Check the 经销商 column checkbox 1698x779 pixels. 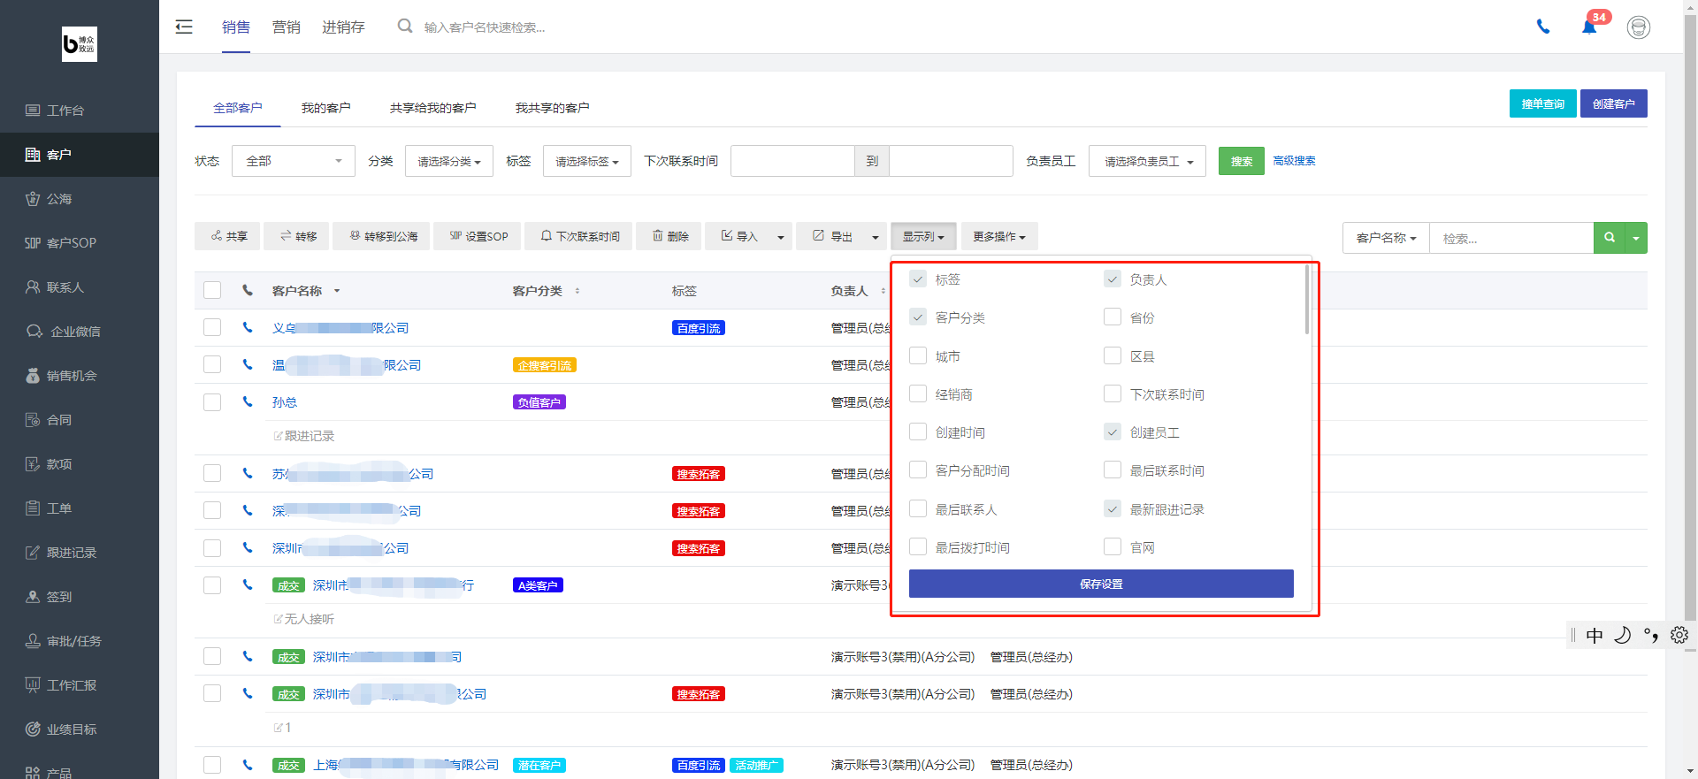(918, 394)
